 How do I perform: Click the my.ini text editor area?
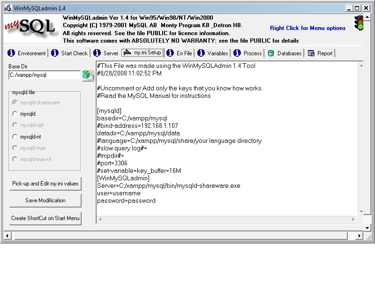point(227,139)
